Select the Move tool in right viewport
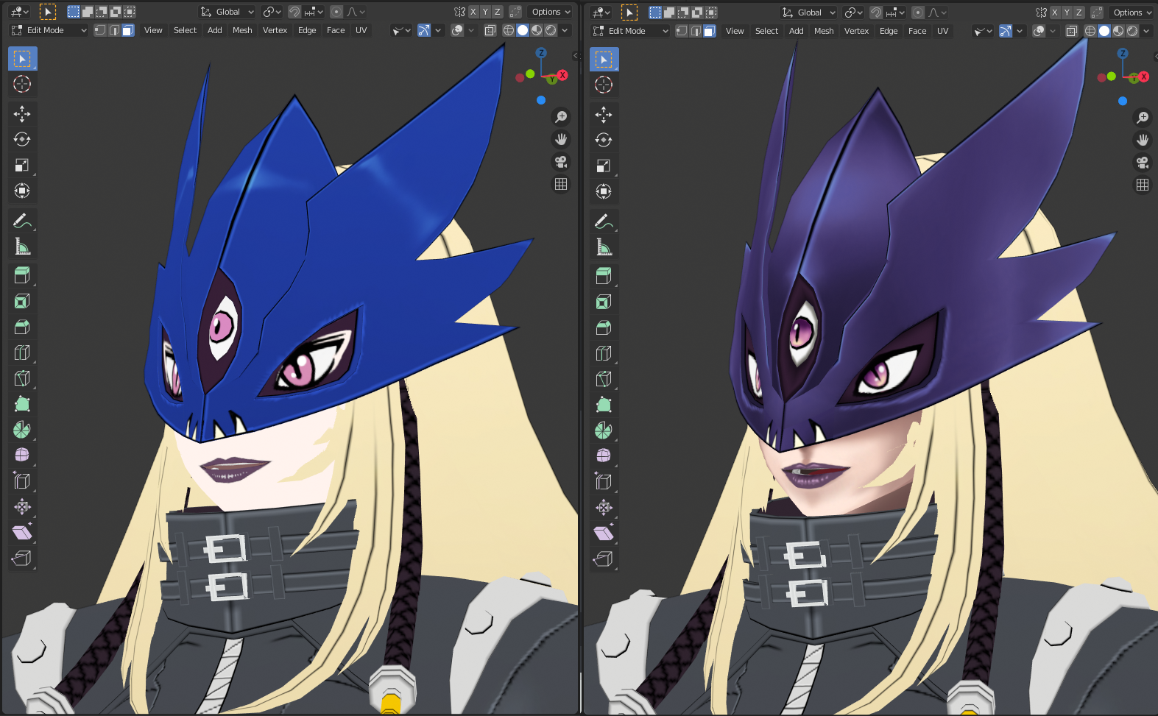This screenshot has width=1158, height=716. tap(604, 114)
